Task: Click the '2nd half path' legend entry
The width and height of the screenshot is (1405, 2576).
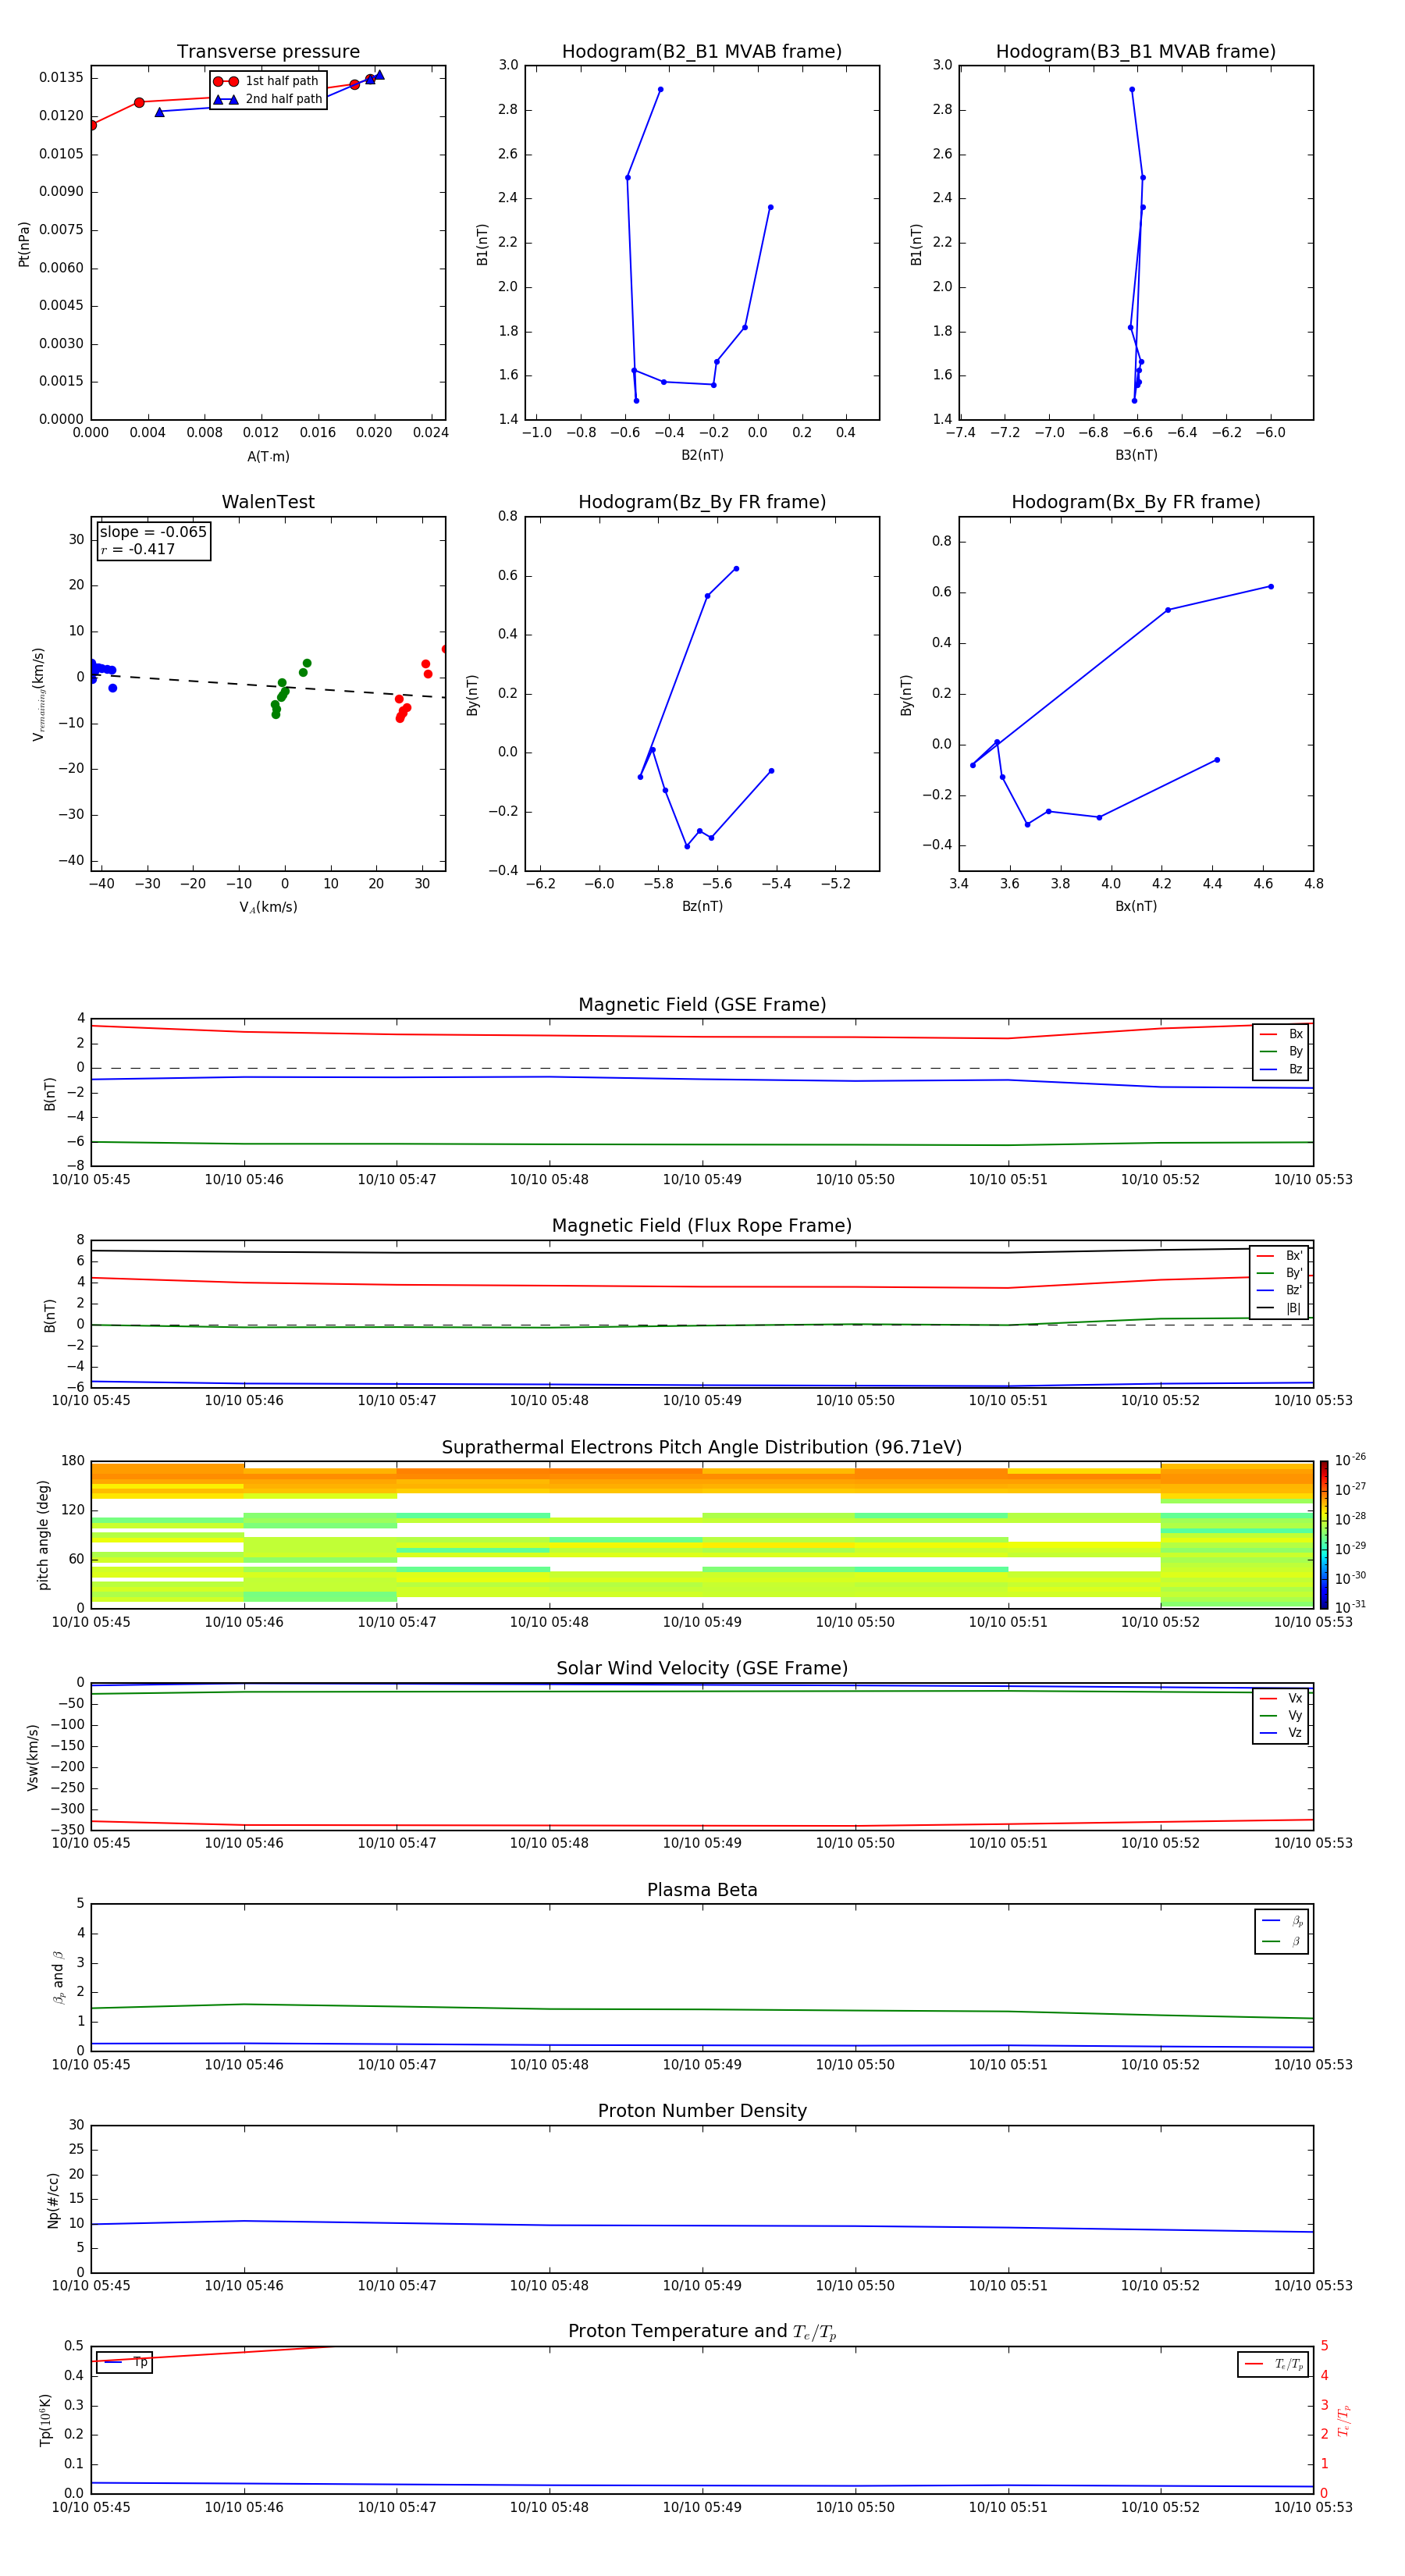Action: point(268,99)
